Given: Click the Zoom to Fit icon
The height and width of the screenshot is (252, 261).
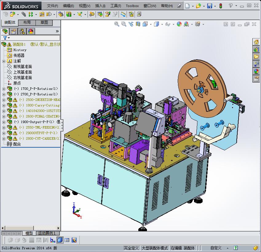Looking at the screenshot, I should 117,24.
